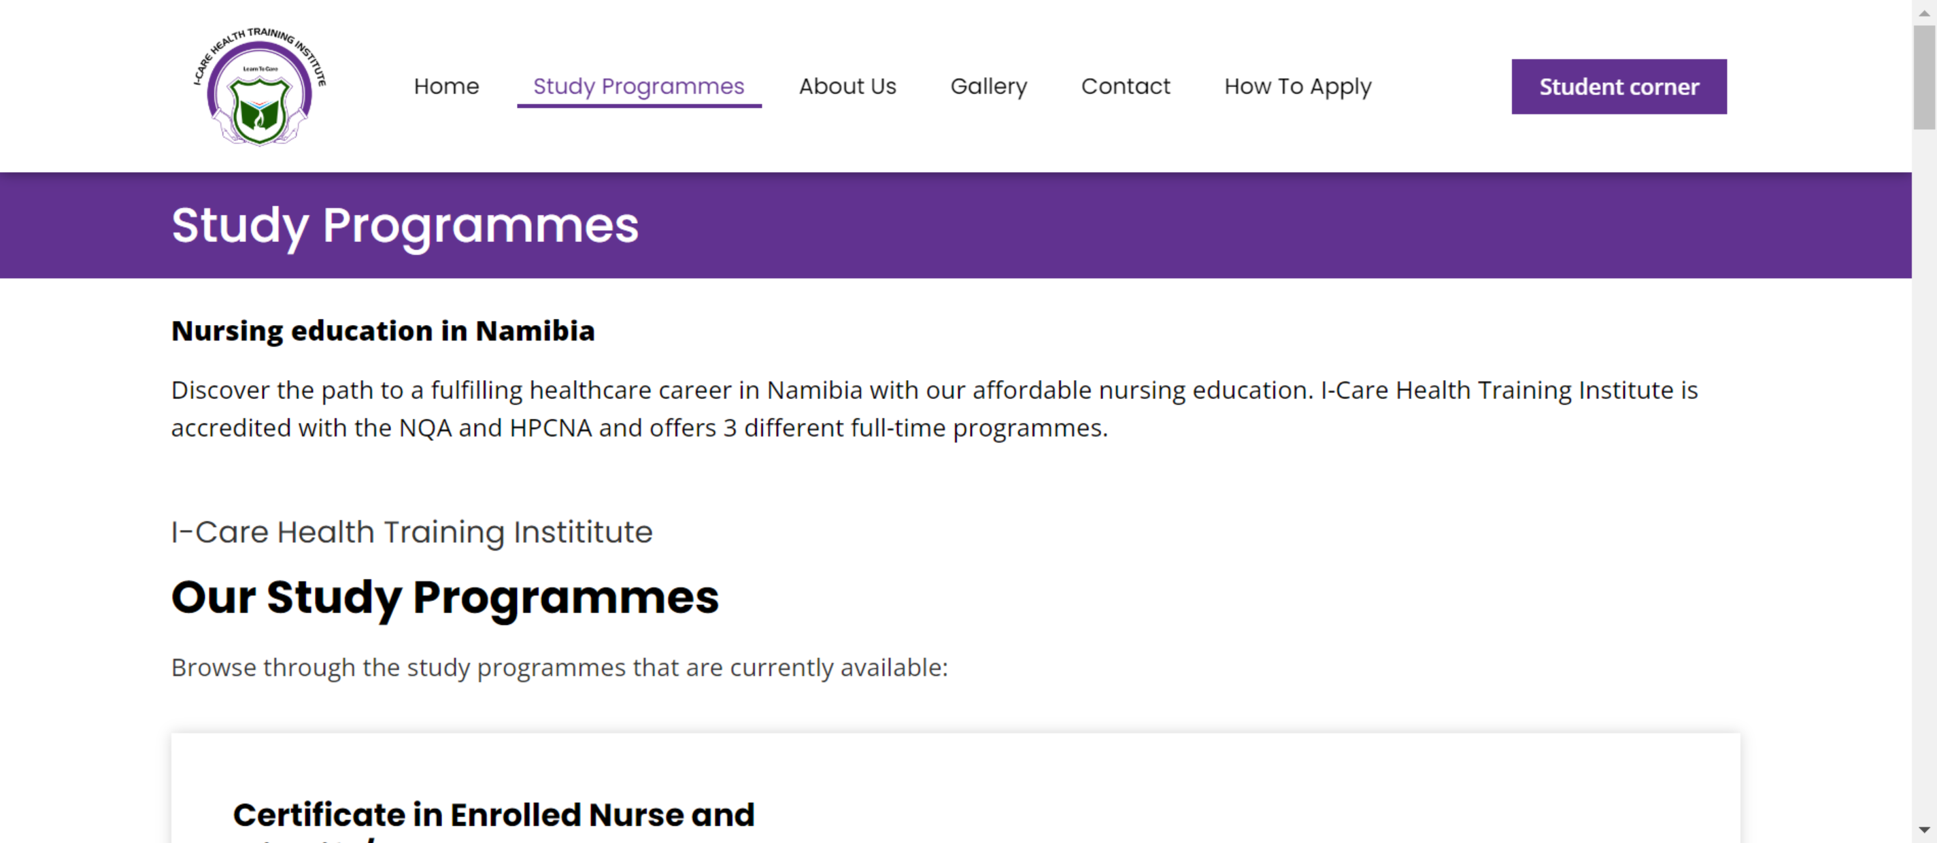The width and height of the screenshot is (1937, 843).
Task: Open the Study Programmes menu item
Action: point(639,86)
